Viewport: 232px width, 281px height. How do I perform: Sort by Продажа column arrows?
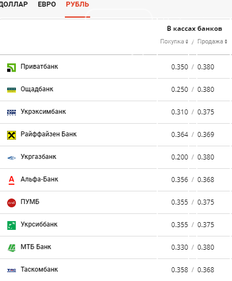tap(226, 42)
